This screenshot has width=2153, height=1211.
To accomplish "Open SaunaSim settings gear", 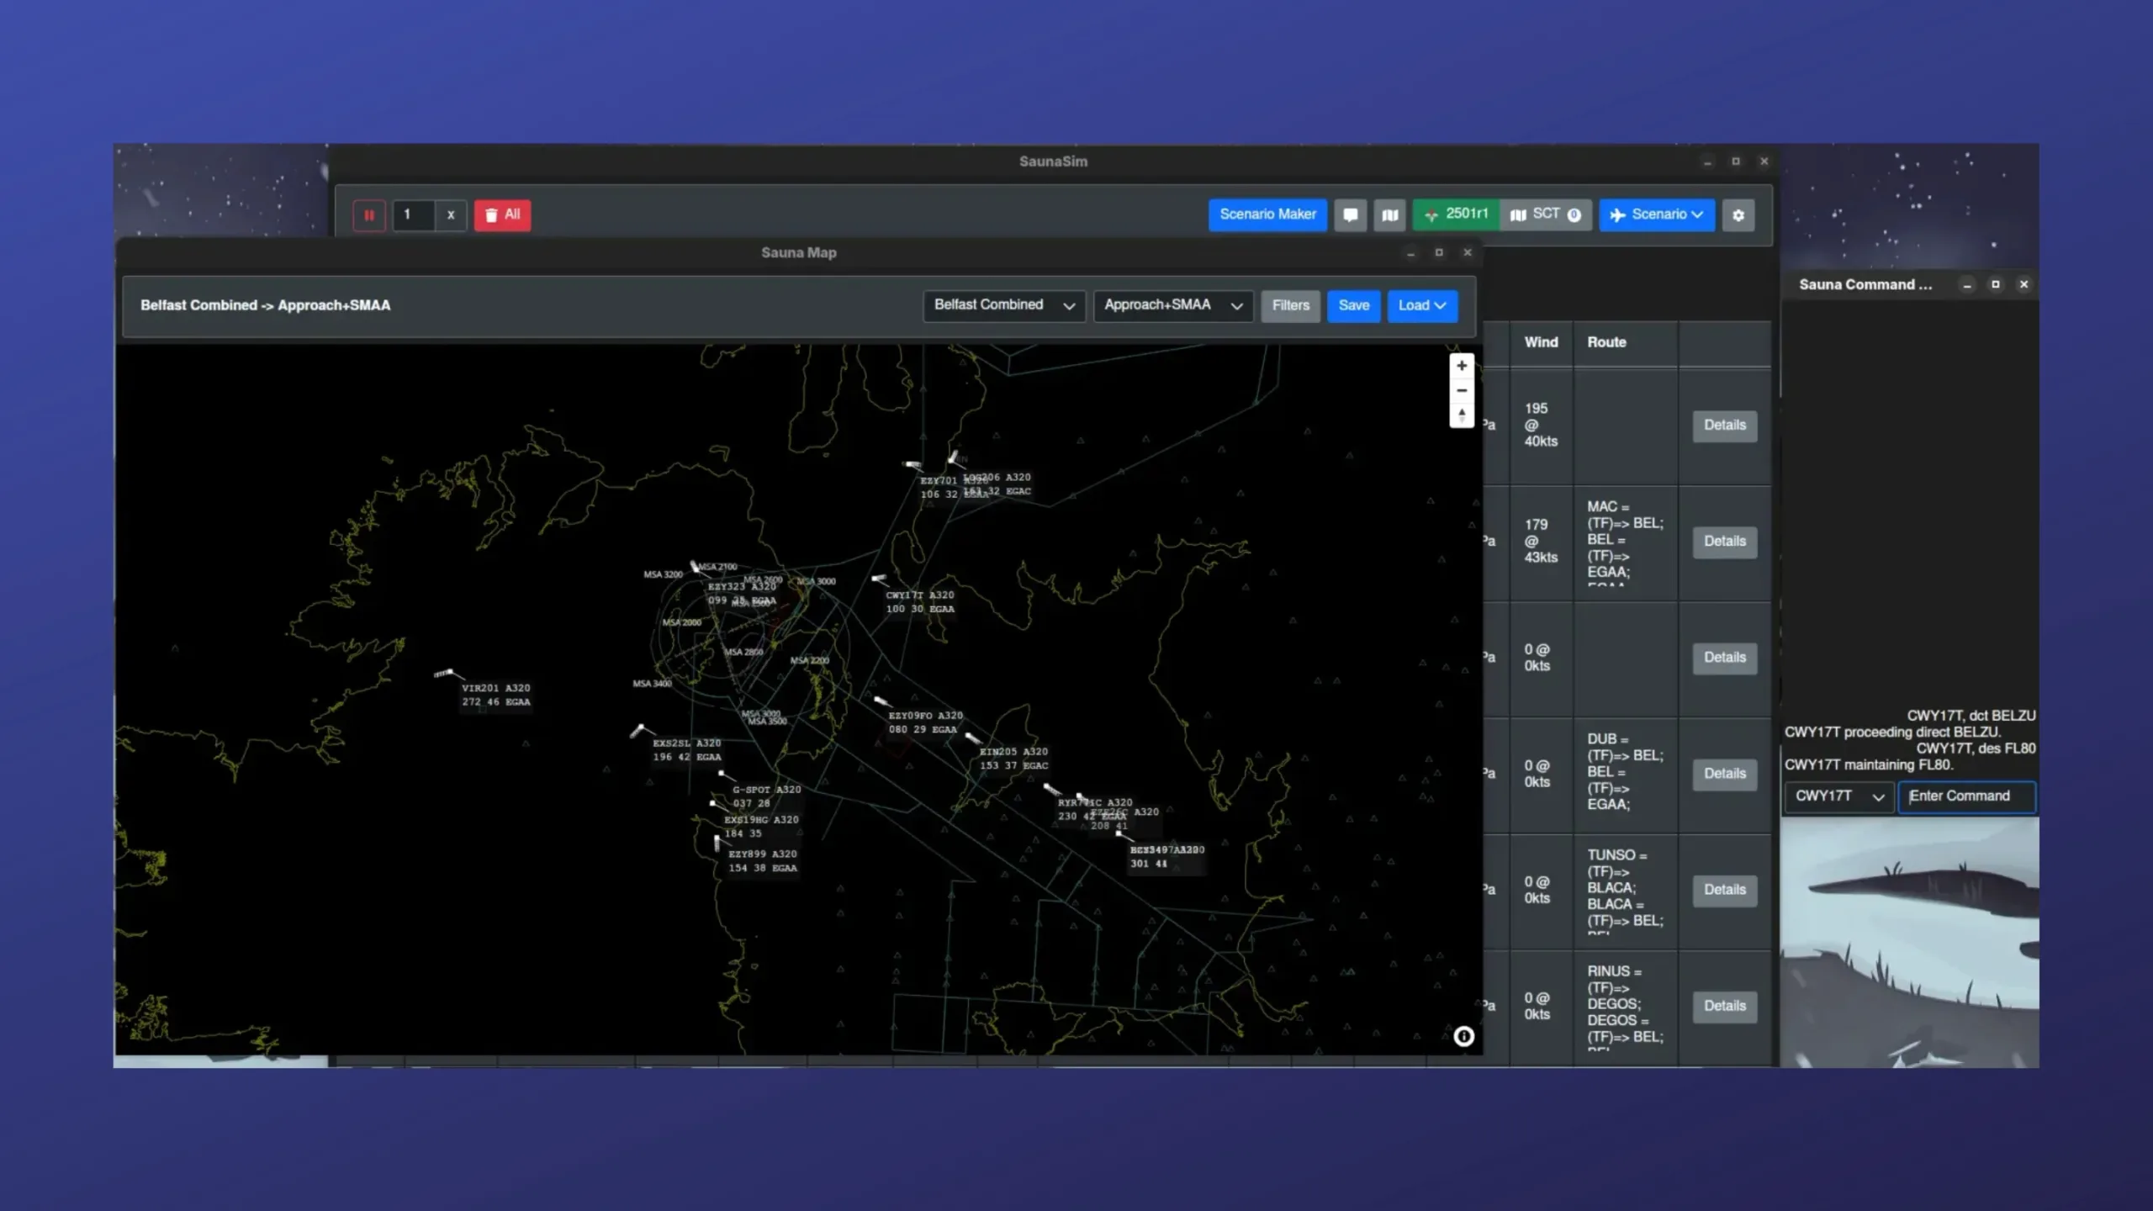I will pyautogui.click(x=1738, y=215).
